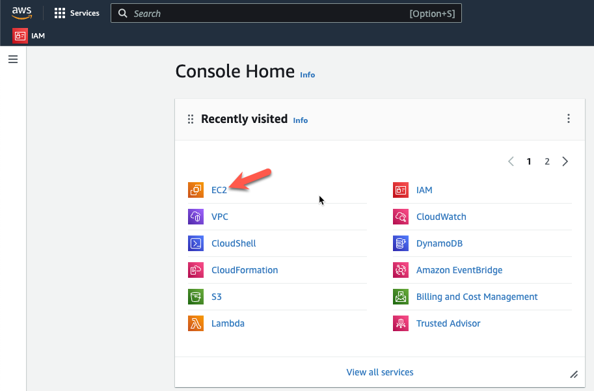
Task: Launch the CloudShell icon
Action: click(196, 243)
